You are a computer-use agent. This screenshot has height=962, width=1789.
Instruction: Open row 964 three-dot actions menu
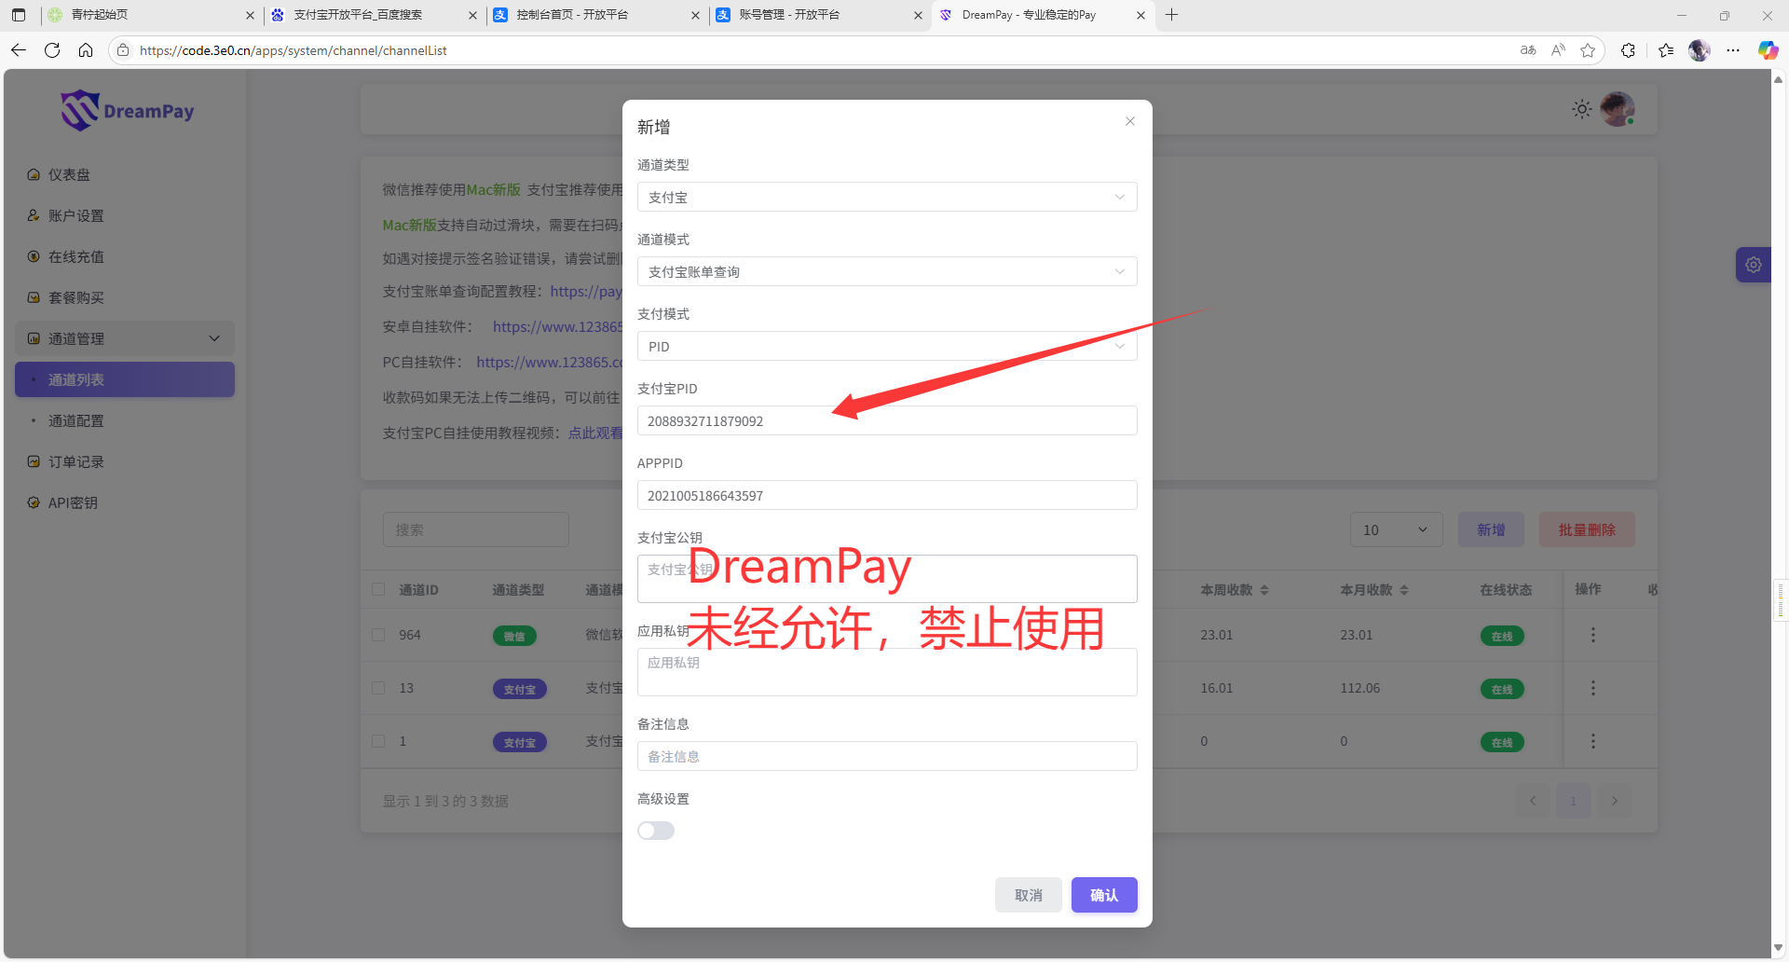[1592, 635]
